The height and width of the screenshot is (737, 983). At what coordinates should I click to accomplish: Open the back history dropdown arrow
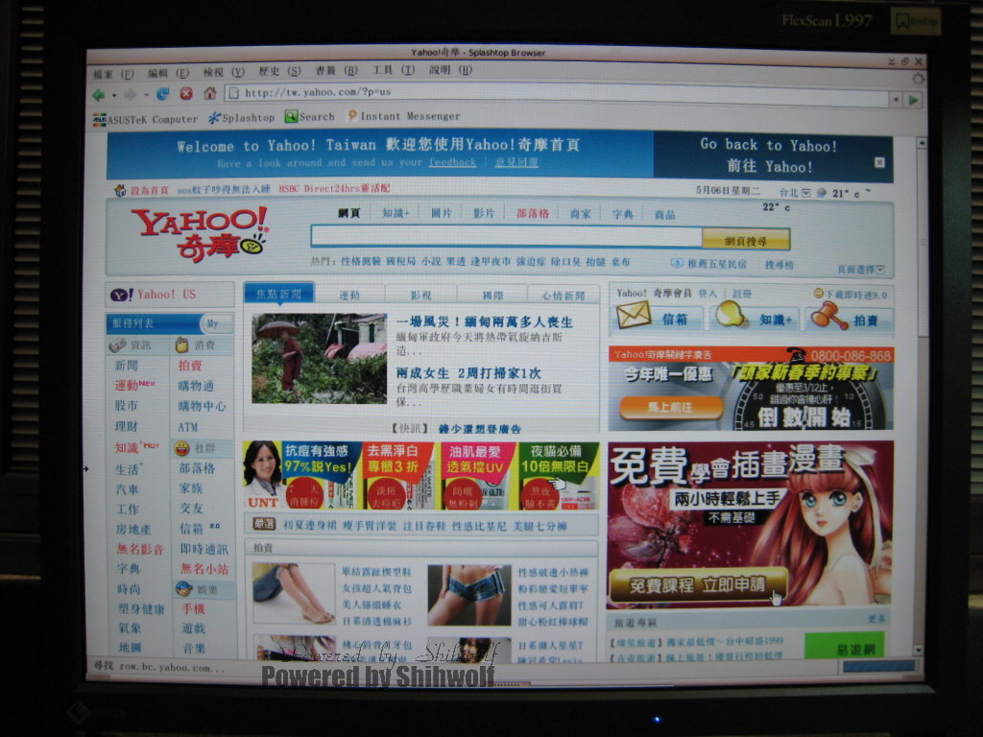[114, 95]
